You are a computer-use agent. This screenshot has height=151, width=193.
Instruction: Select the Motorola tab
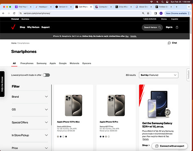point(75,63)
